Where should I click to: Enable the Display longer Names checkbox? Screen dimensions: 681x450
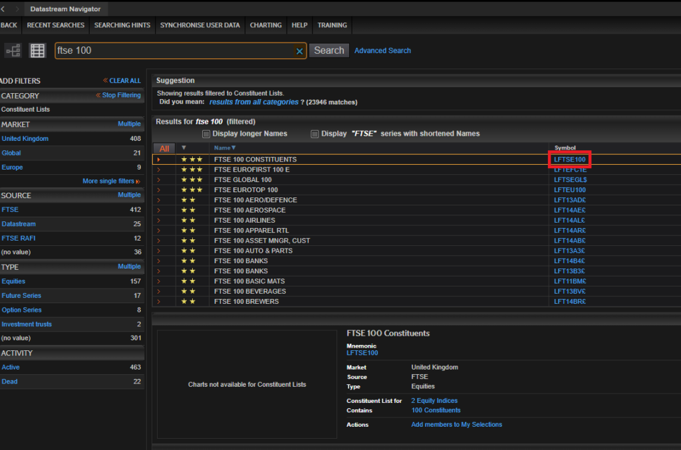click(x=206, y=134)
